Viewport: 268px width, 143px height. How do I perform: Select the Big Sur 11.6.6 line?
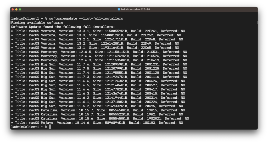coord(98,81)
